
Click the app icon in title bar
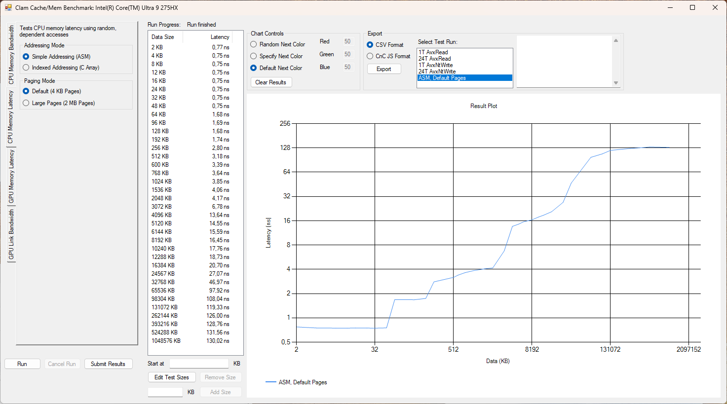[x=8, y=7]
